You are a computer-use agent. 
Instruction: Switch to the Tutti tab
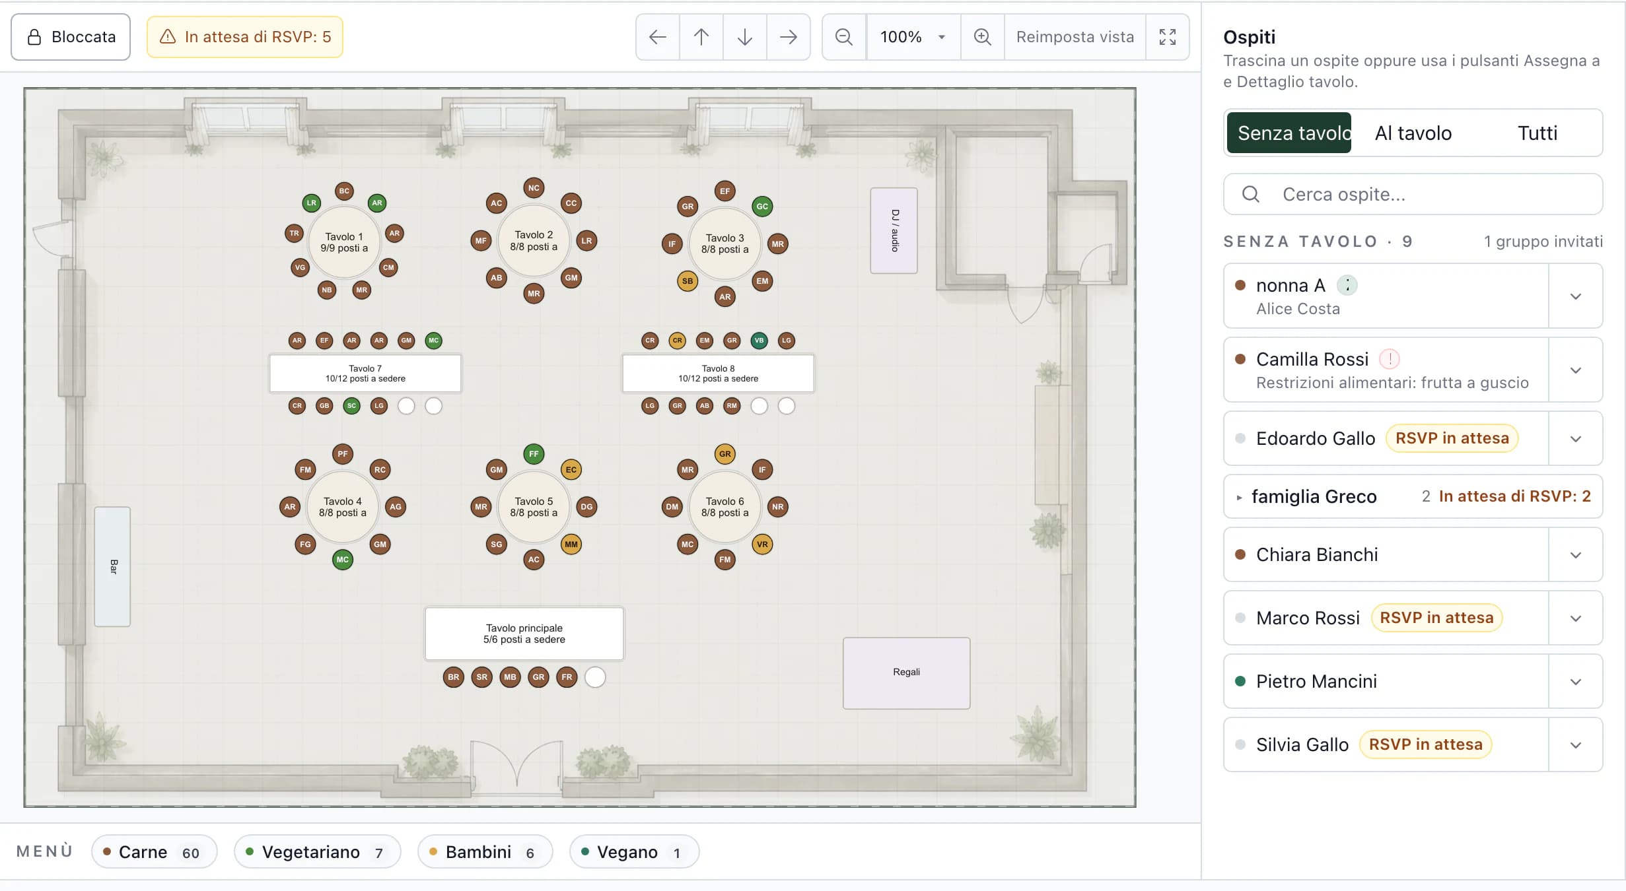pos(1538,133)
